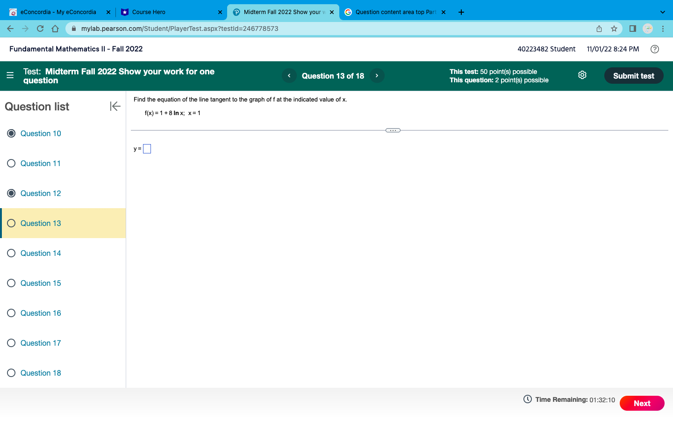673x421 pixels.
Task: Bookmark this page with star icon
Action: pos(614,29)
